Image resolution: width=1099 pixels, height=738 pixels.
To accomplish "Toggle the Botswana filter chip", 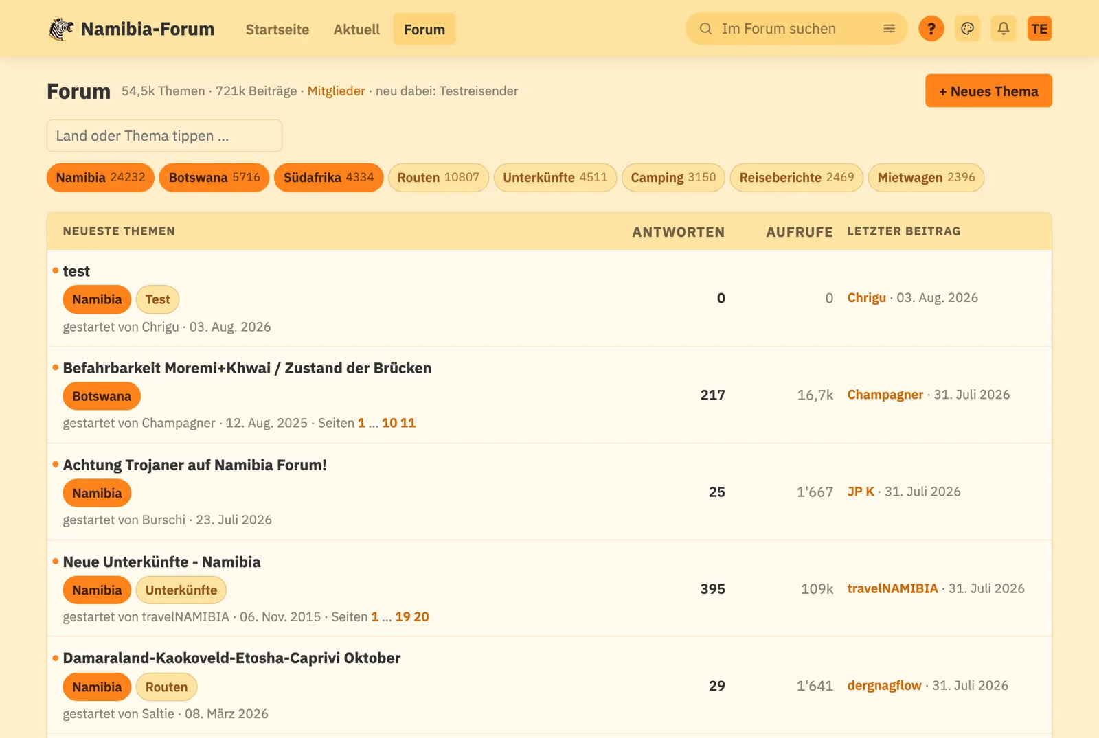I will pyautogui.click(x=214, y=178).
